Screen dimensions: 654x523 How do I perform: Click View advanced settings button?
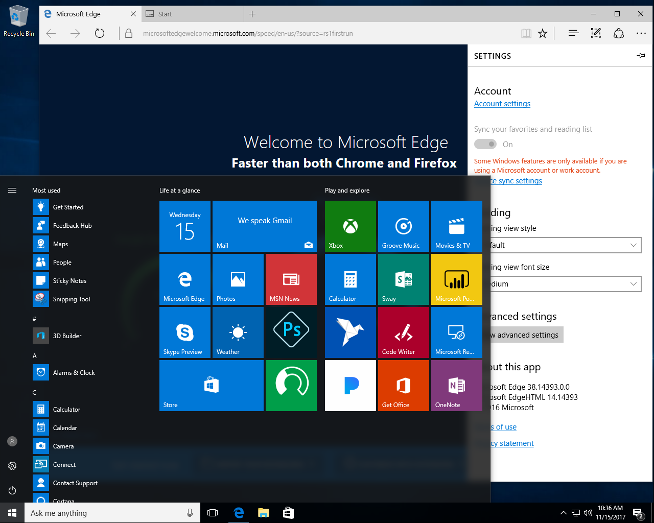(527, 335)
